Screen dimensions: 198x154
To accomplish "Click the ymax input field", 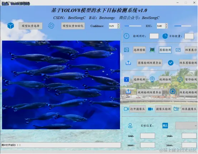I will tap(189, 145).
